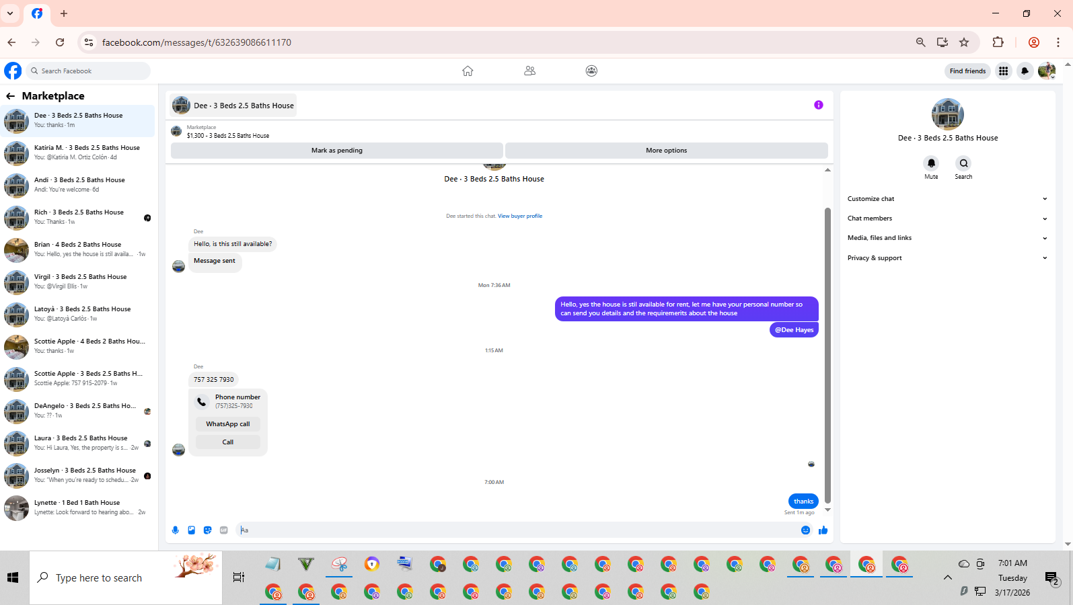Open DeAngelo 3 Beds 2.5 Baths conversation
Screen dimensions: 1073x605
78,411
